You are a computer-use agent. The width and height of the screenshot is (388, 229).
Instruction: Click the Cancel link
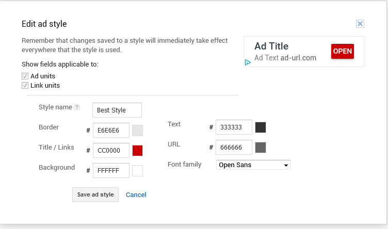(136, 194)
